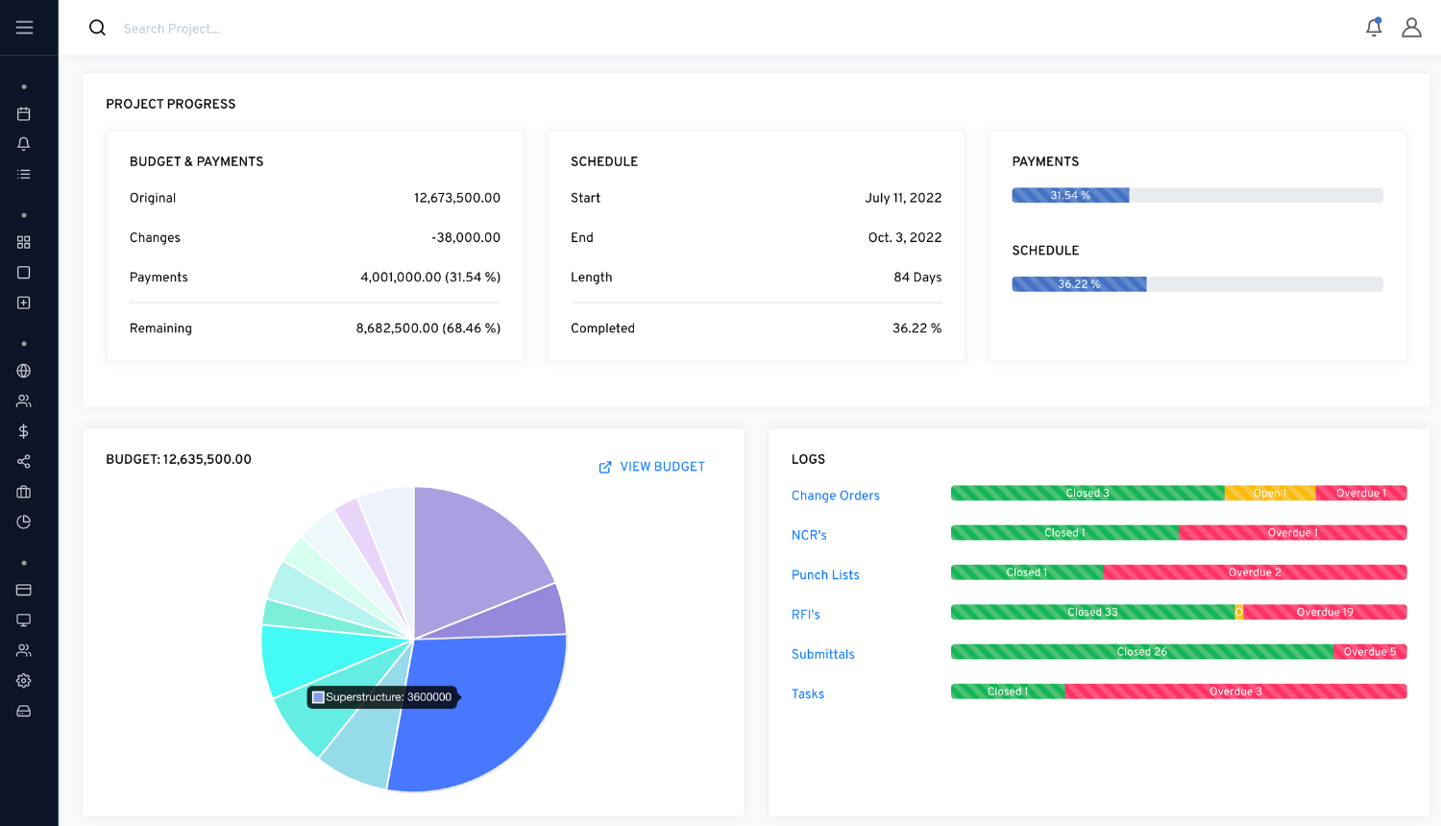Viewport: 1441px width, 826px height.
Task: Click the notification bell in top bar
Action: coord(1374,28)
